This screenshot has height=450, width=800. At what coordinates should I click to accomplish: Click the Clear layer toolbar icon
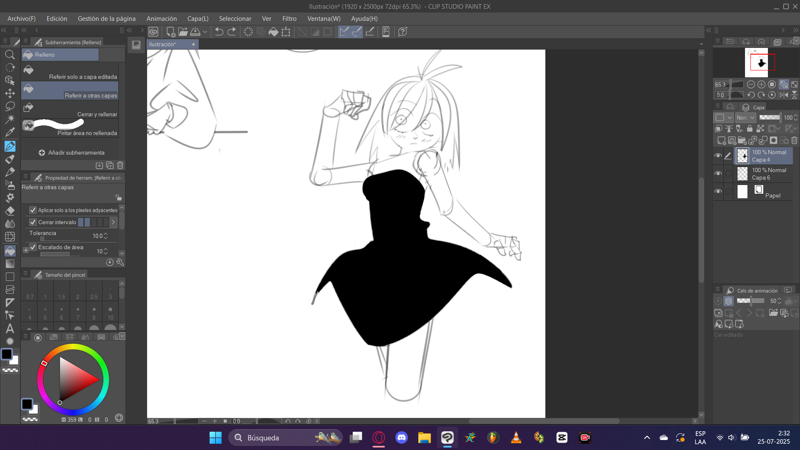tap(248, 32)
